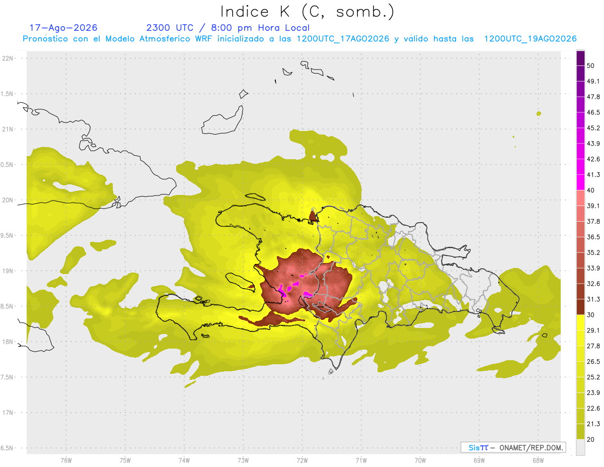Click the "71W" longitude label
This screenshot has height=467, width=604.
(x=361, y=460)
